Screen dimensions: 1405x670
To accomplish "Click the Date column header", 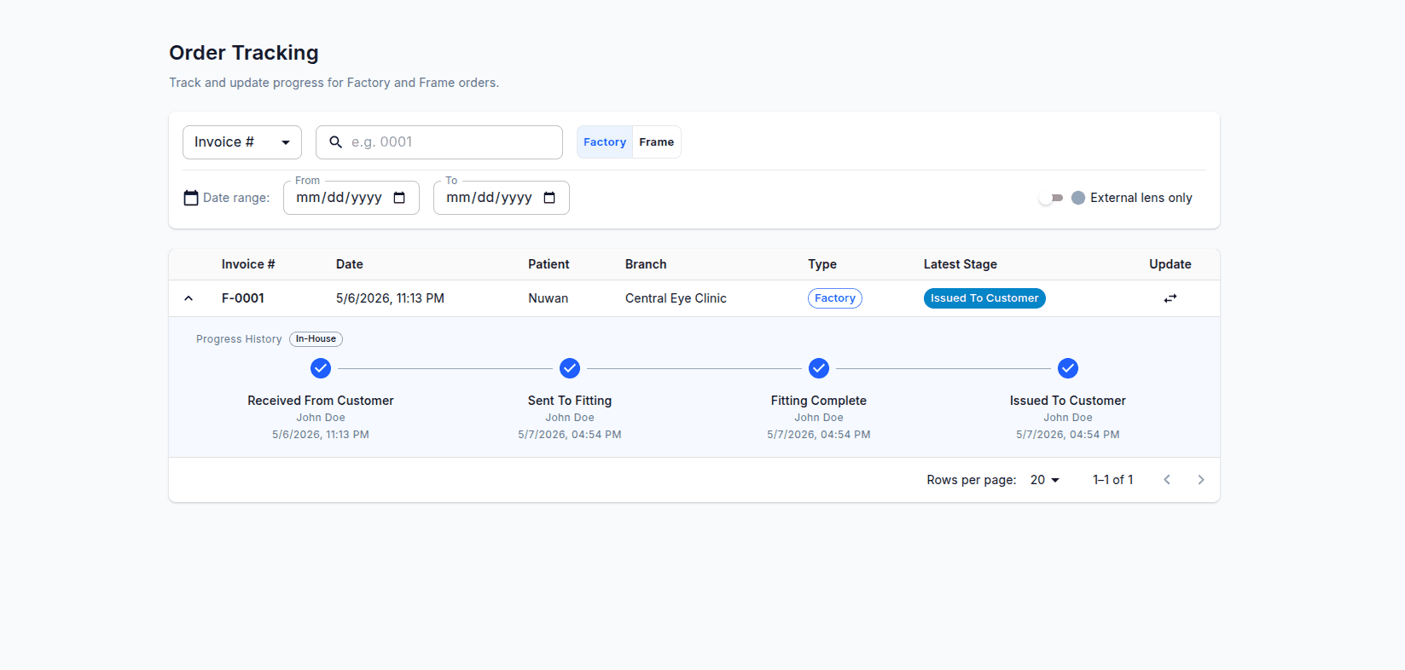I will click(350, 264).
